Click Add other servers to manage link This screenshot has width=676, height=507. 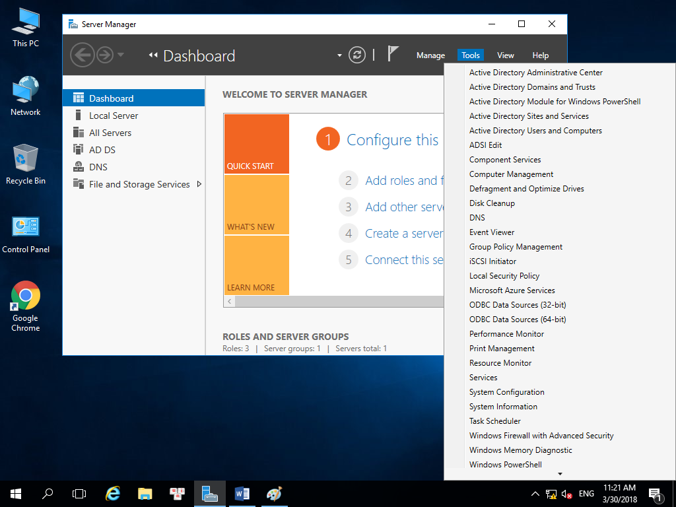tap(404, 207)
